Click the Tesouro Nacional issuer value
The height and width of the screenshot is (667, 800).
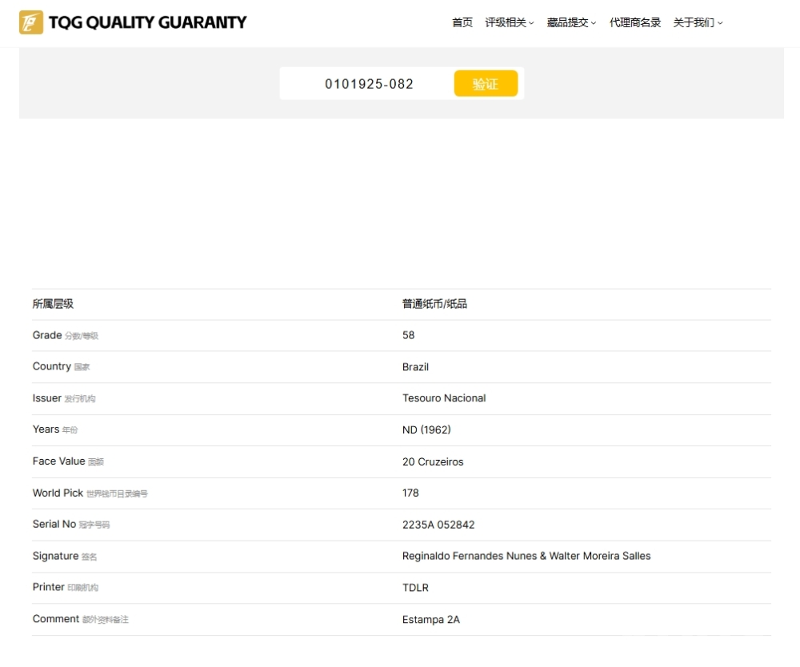point(444,398)
